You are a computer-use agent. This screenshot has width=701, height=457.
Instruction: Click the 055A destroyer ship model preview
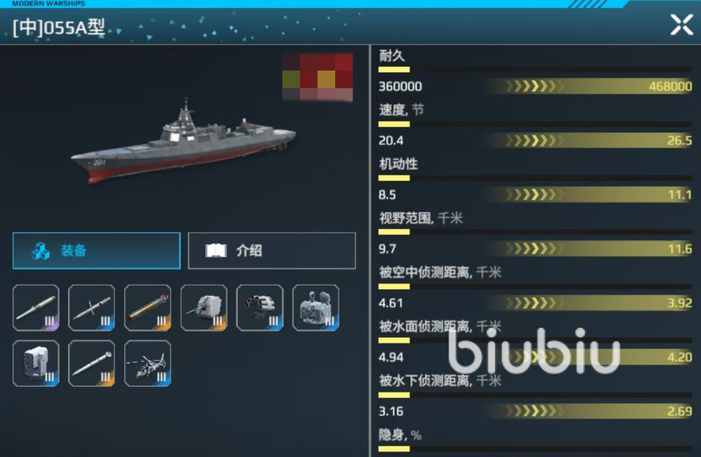[x=183, y=142]
